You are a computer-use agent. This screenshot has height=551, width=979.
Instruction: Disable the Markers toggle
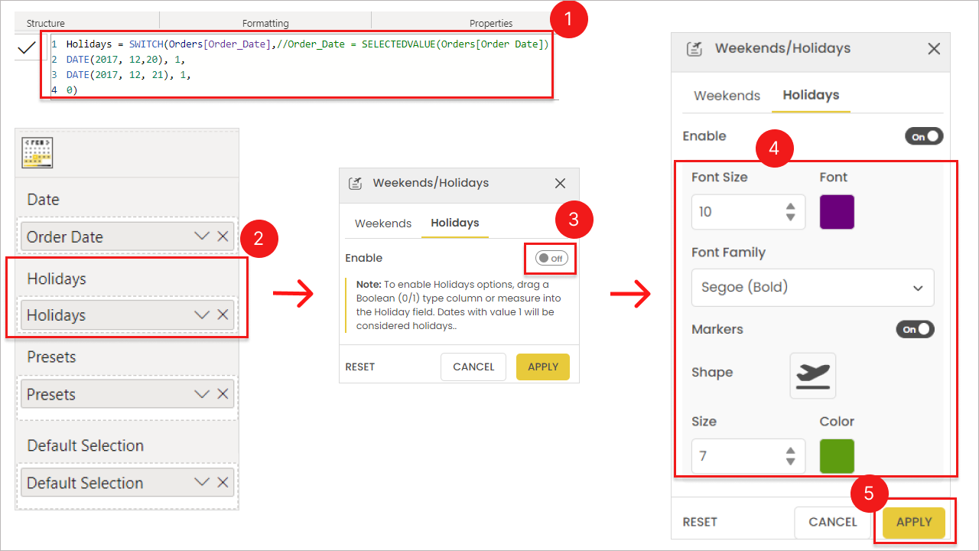click(x=915, y=329)
